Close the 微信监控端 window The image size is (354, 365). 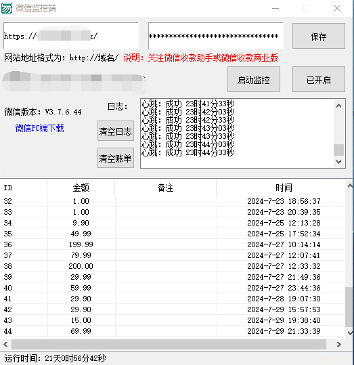point(337,8)
